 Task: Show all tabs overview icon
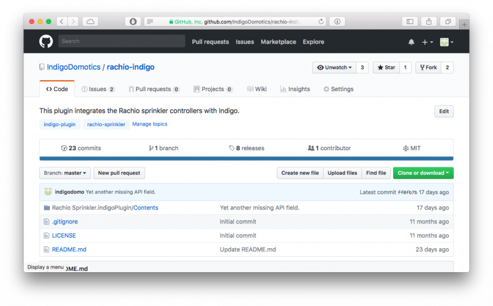tap(448, 22)
